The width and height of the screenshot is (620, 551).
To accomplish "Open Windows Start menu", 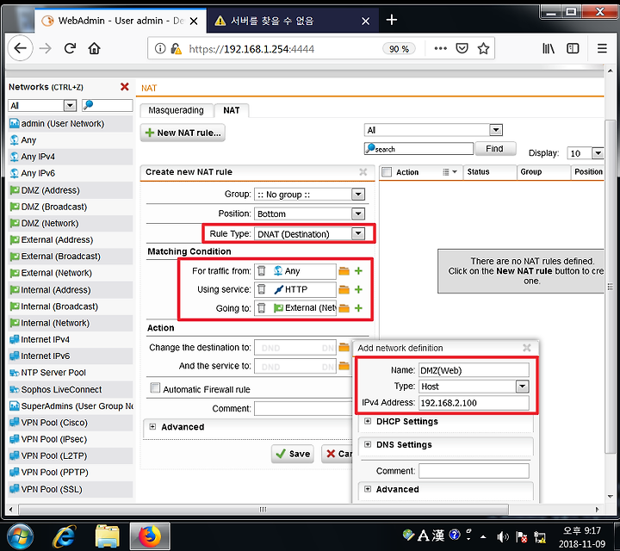I will (x=20, y=536).
